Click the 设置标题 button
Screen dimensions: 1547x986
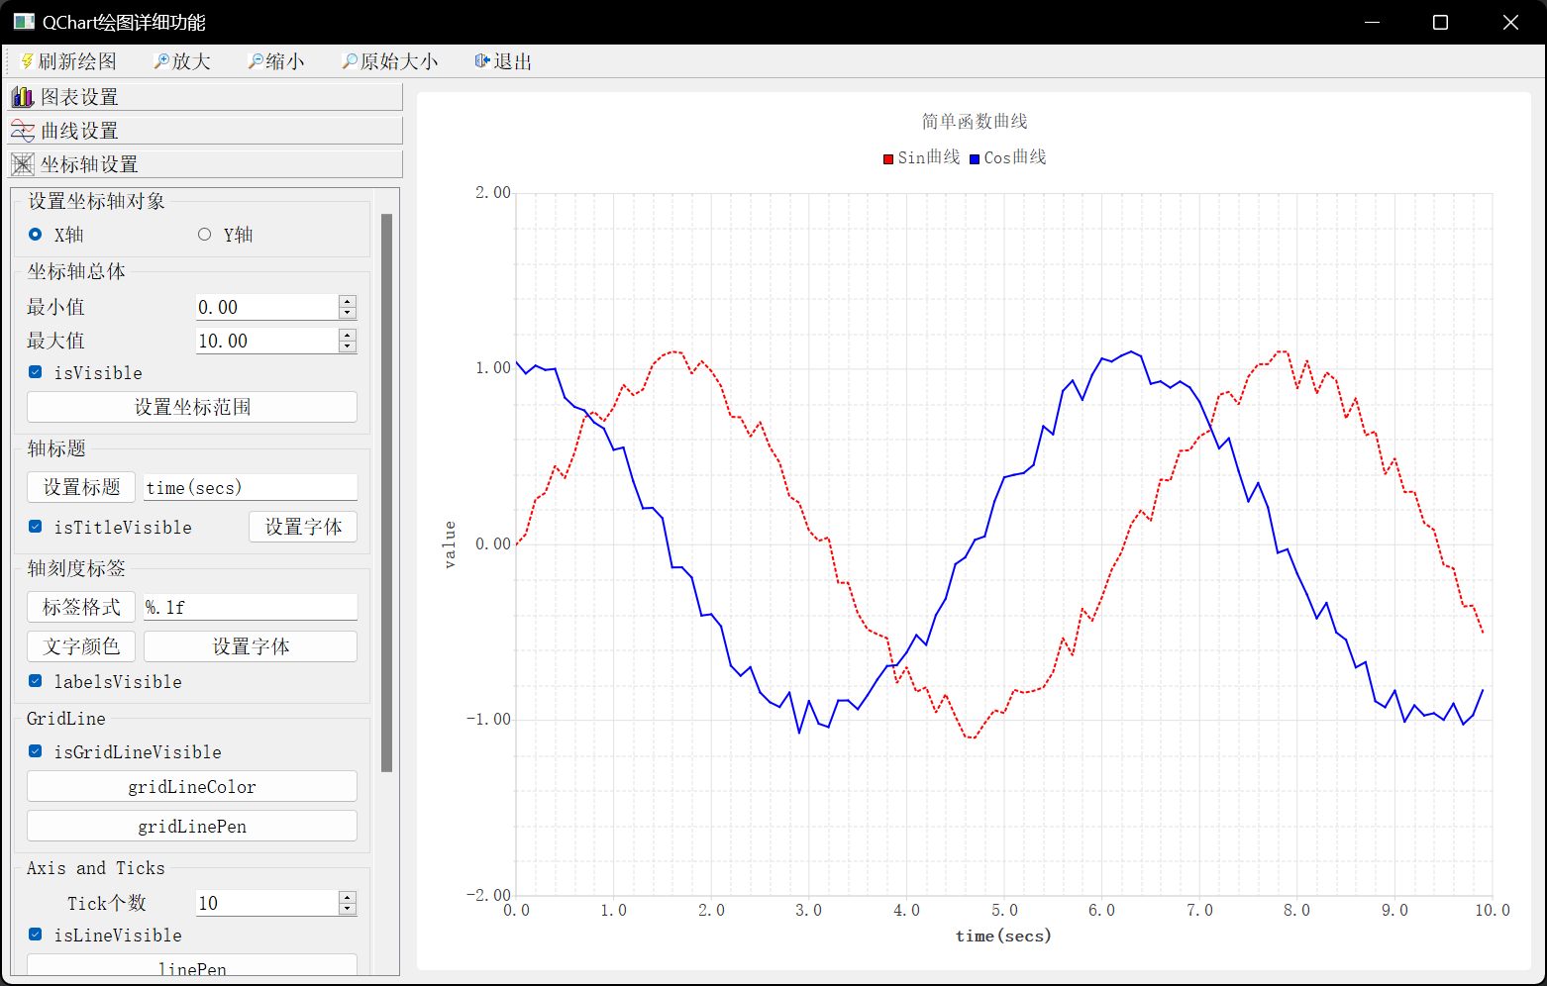(x=81, y=487)
